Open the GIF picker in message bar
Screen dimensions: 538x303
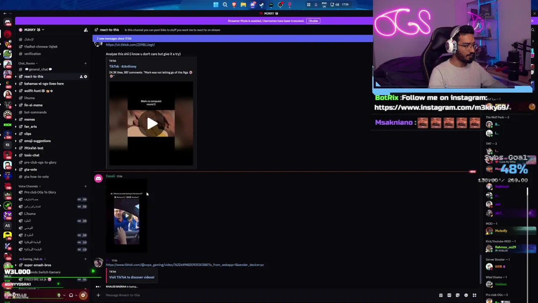click(x=449, y=295)
